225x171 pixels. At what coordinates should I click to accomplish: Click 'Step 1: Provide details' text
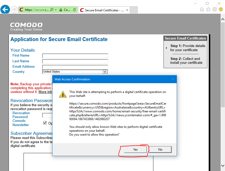(188, 48)
